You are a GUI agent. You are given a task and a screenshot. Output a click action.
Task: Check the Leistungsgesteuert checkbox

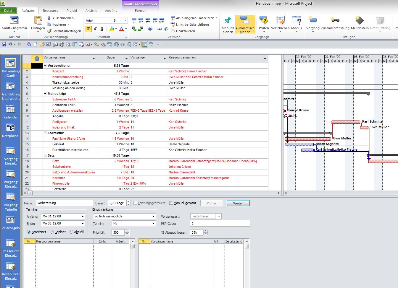136,203
